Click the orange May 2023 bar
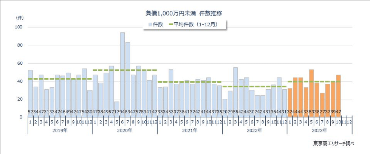Viewport: 370px width, 154px height. tap(311, 93)
